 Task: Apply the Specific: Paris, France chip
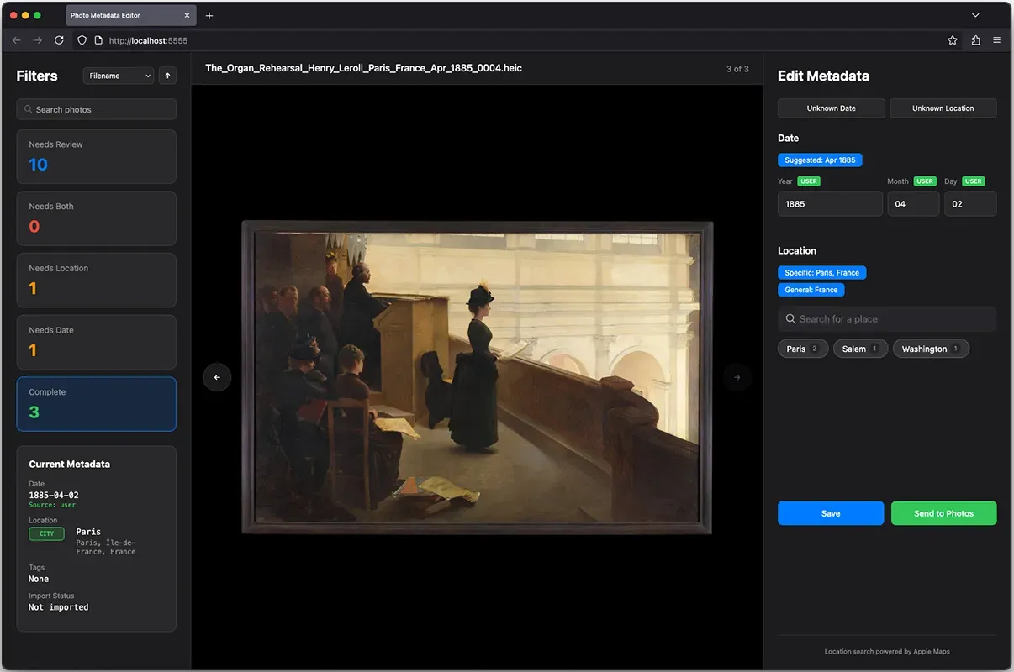(x=821, y=273)
